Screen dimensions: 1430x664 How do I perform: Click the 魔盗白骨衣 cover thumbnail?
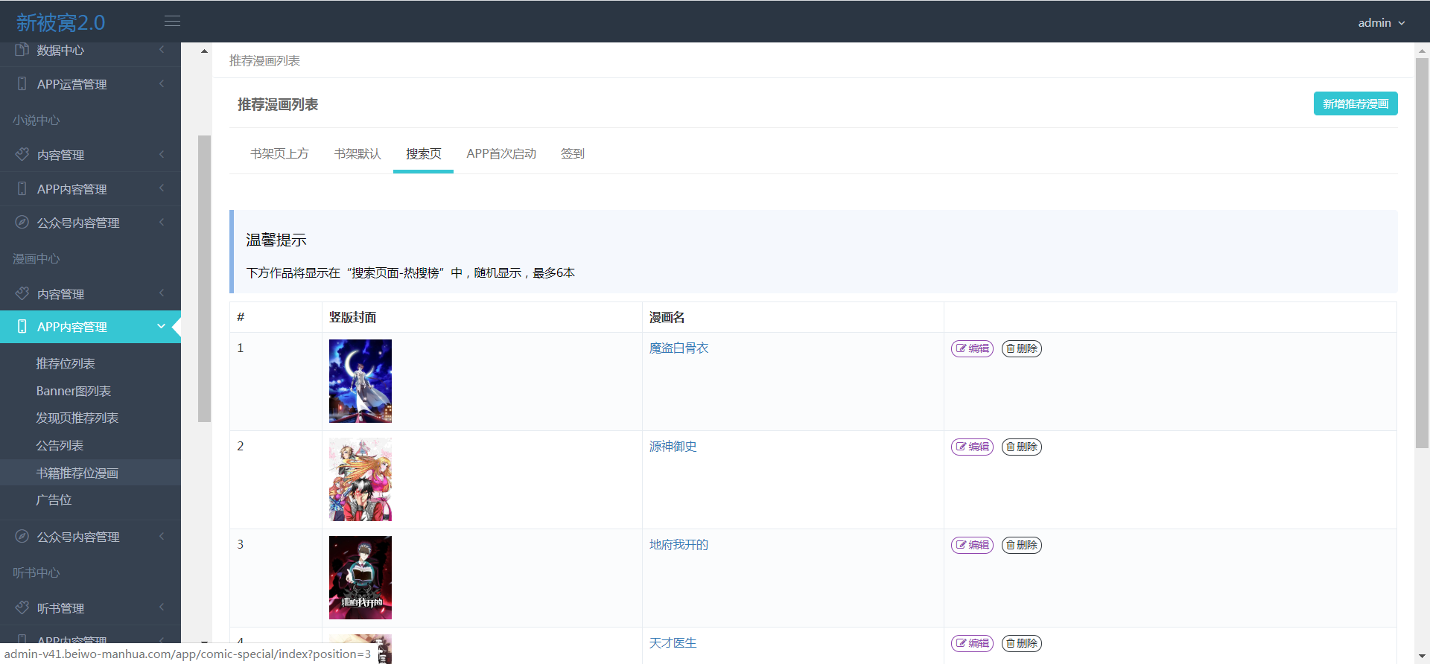pos(360,381)
